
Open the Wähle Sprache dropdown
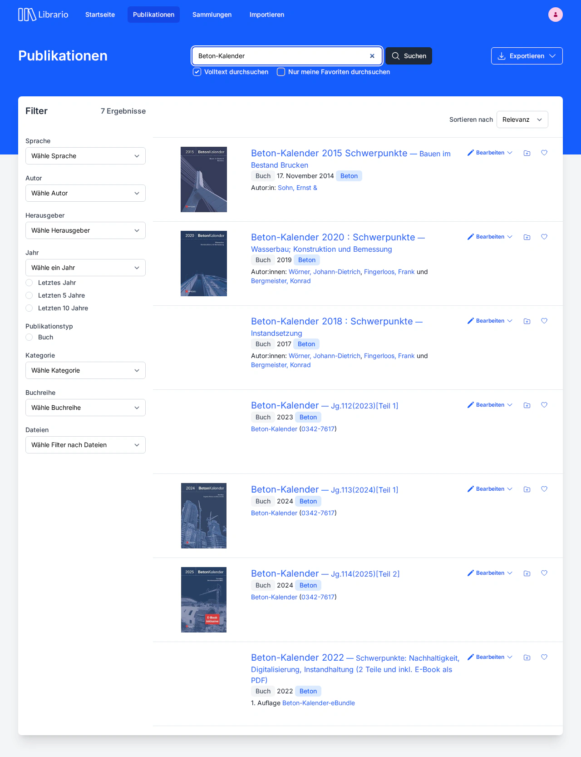(85, 156)
